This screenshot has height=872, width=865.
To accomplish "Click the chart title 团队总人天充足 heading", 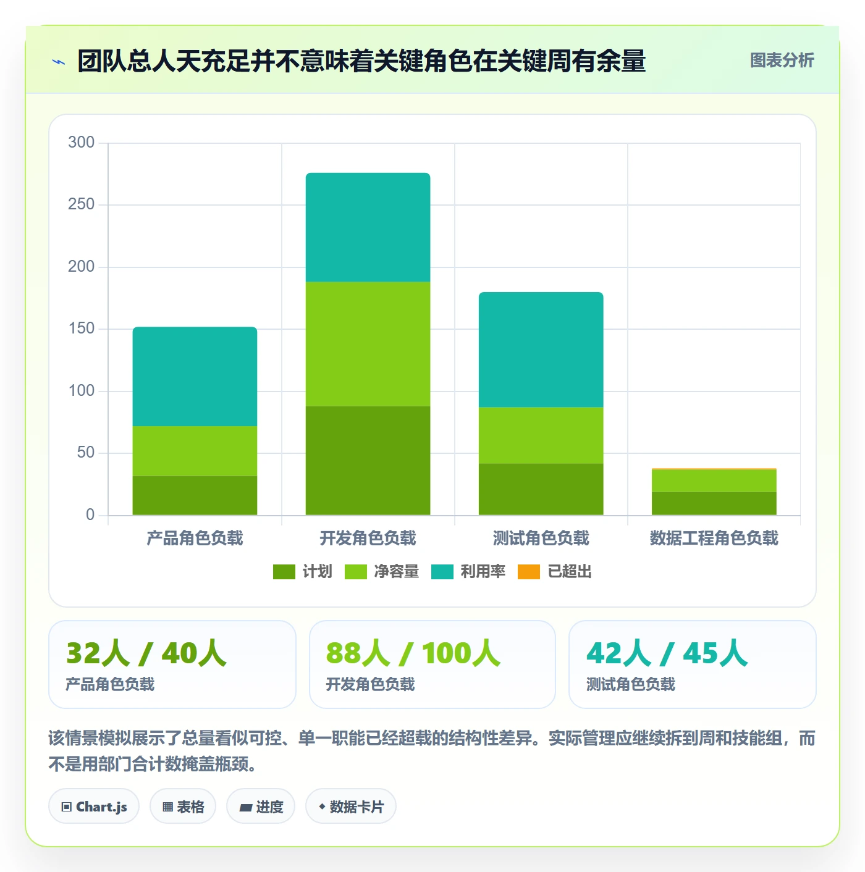I will (361, 61).
